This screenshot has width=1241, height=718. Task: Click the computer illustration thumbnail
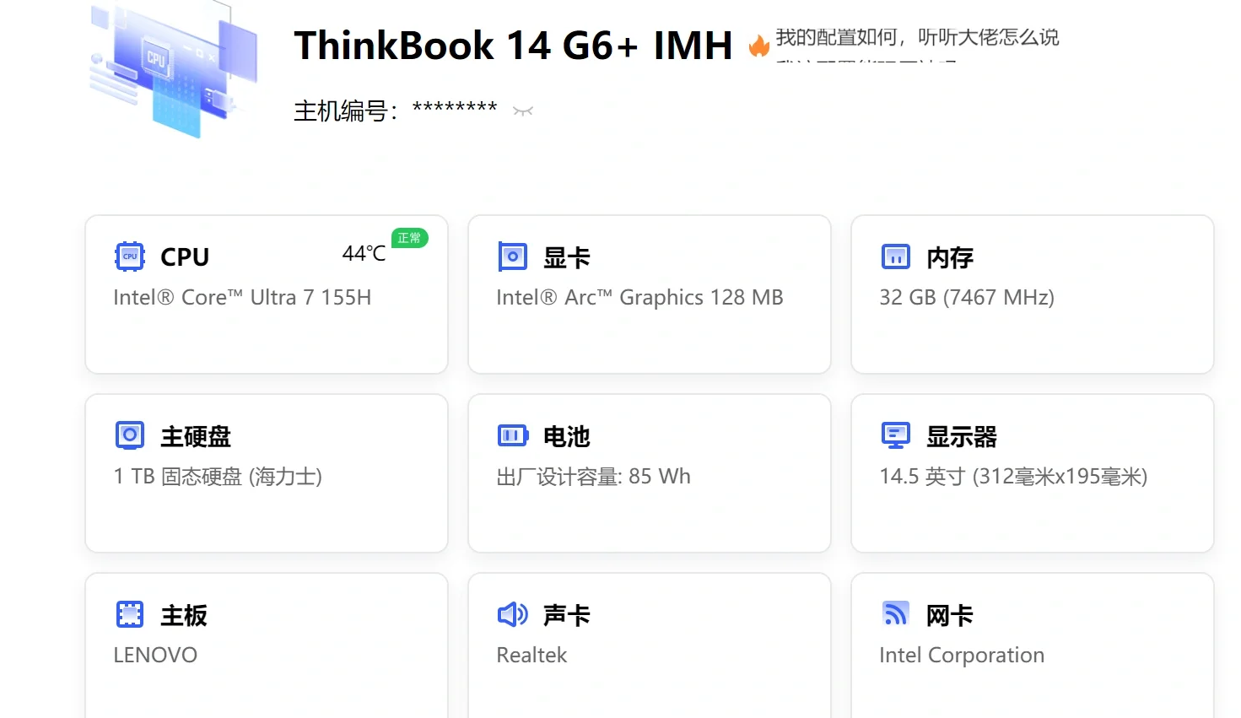pyautogui.click(x=173, y=69)
